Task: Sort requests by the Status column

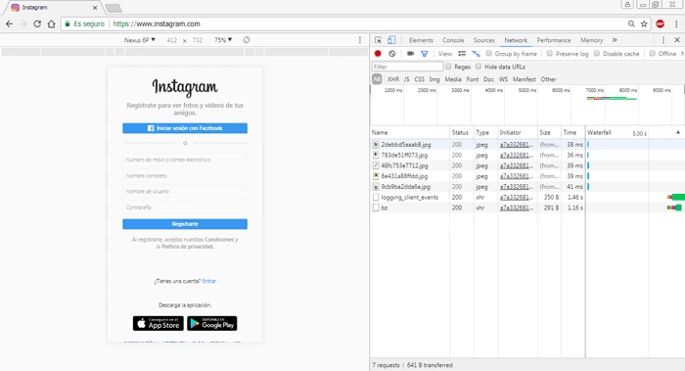Action: (461, 132)
